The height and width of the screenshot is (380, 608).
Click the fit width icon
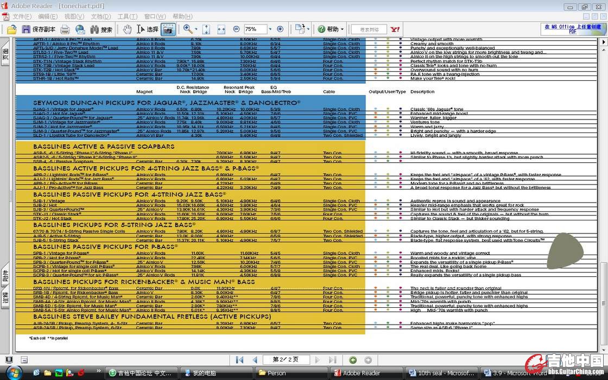point(221,29)
